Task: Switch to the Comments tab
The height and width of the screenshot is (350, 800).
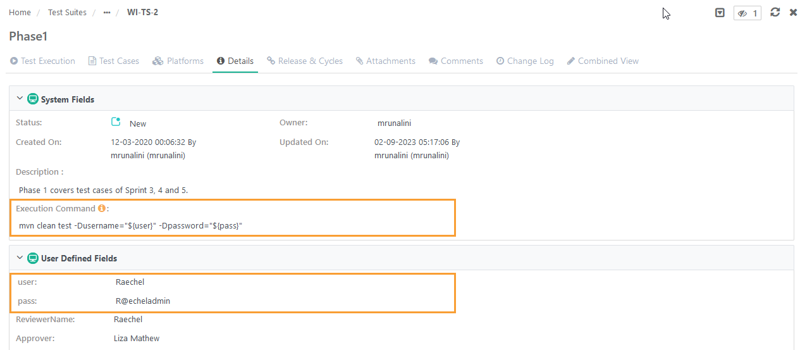Action: tap(456, 61)
